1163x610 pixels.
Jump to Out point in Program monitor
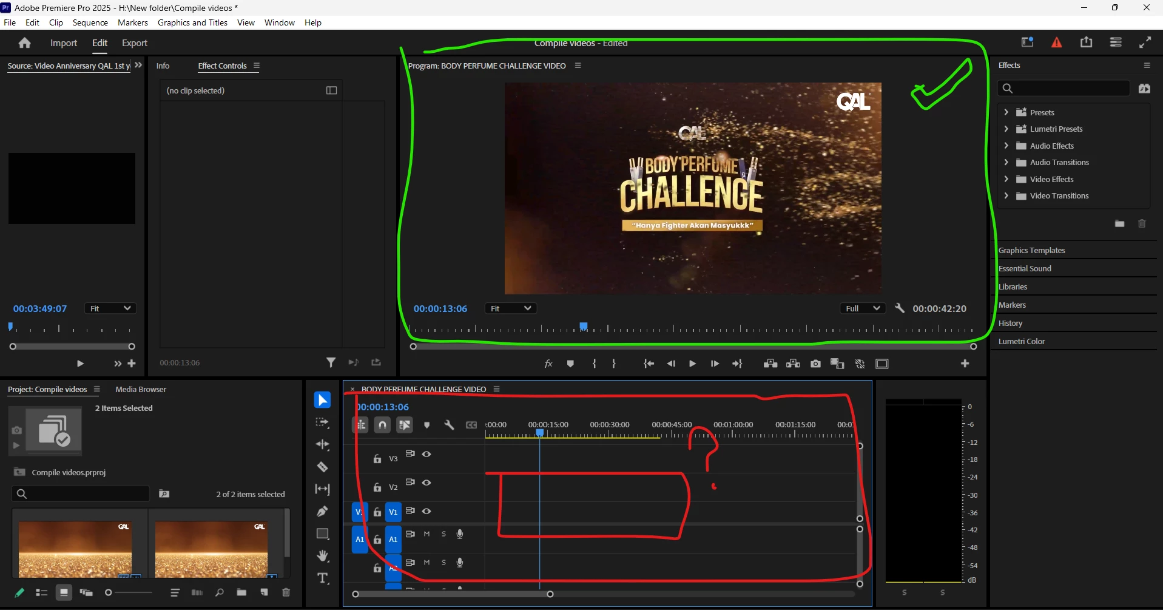coord(737,364)
